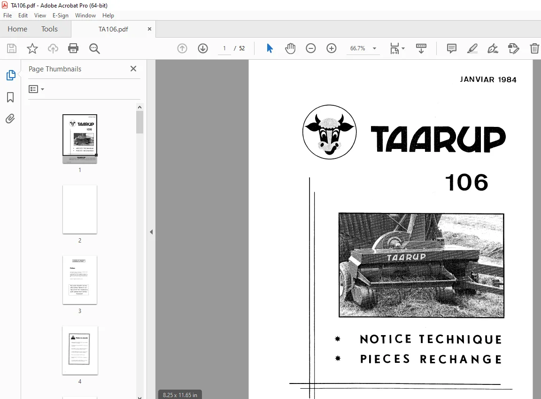Switch to the Home tab
Image resolution: width=541 pixels, height=399 pixels.
pyautogui.click(x=17, y=29)
